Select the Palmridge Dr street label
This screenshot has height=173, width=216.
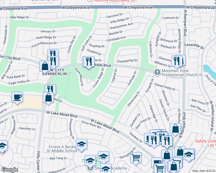click(153, 114)
